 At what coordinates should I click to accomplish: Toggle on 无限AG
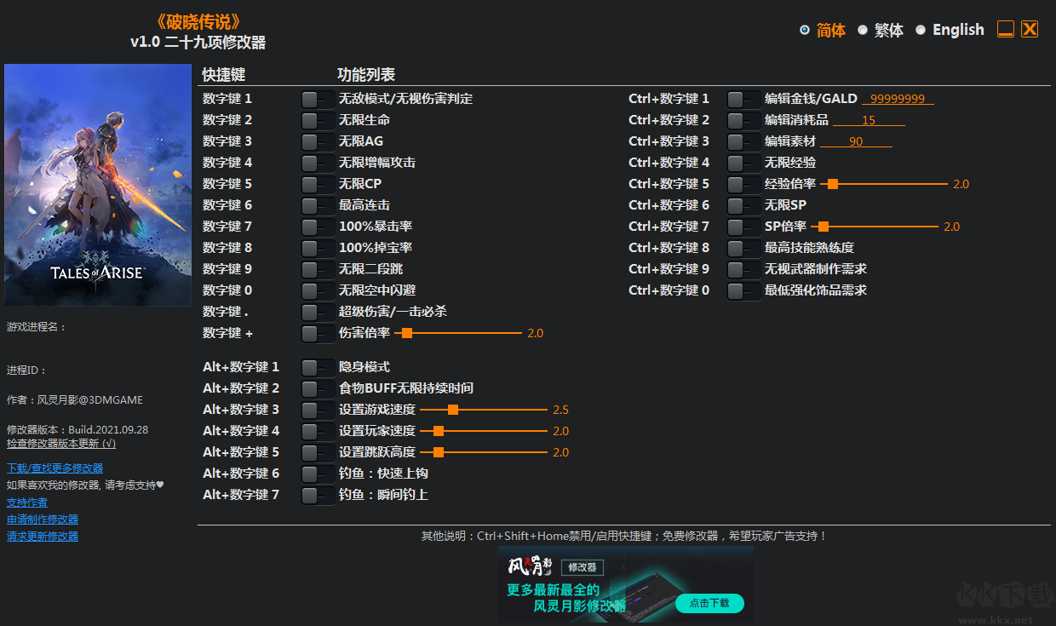pyautogui.click(x=318, y=141)
